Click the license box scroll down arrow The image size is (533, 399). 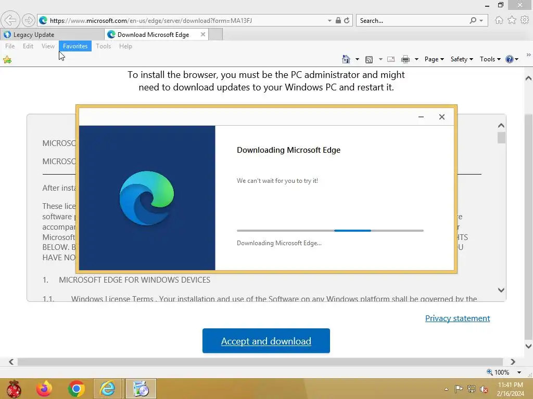pos(501,290)
